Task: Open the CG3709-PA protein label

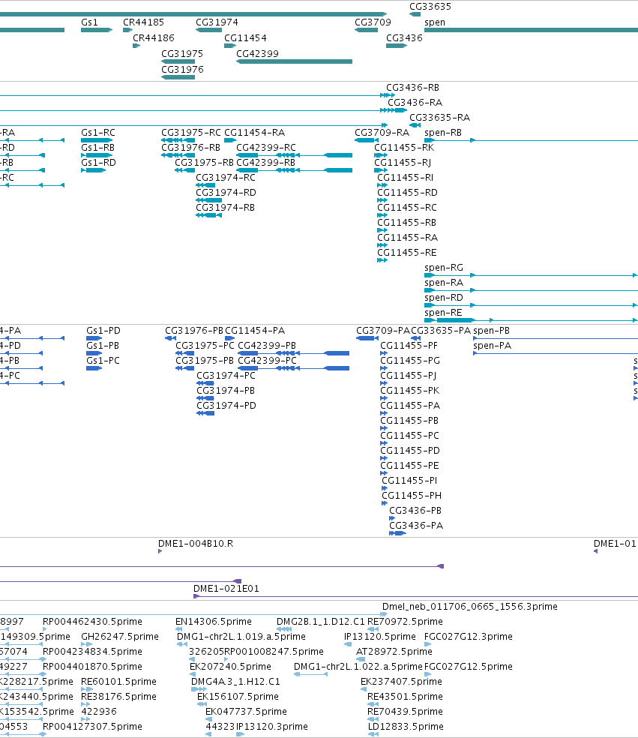Action: 383,331
